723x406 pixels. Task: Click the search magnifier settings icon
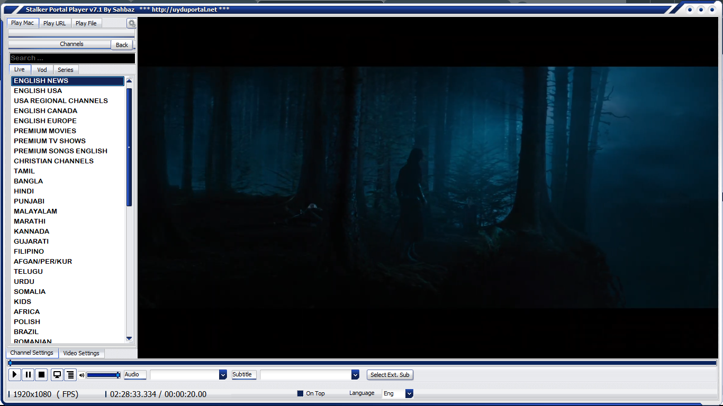click(132, 23)
